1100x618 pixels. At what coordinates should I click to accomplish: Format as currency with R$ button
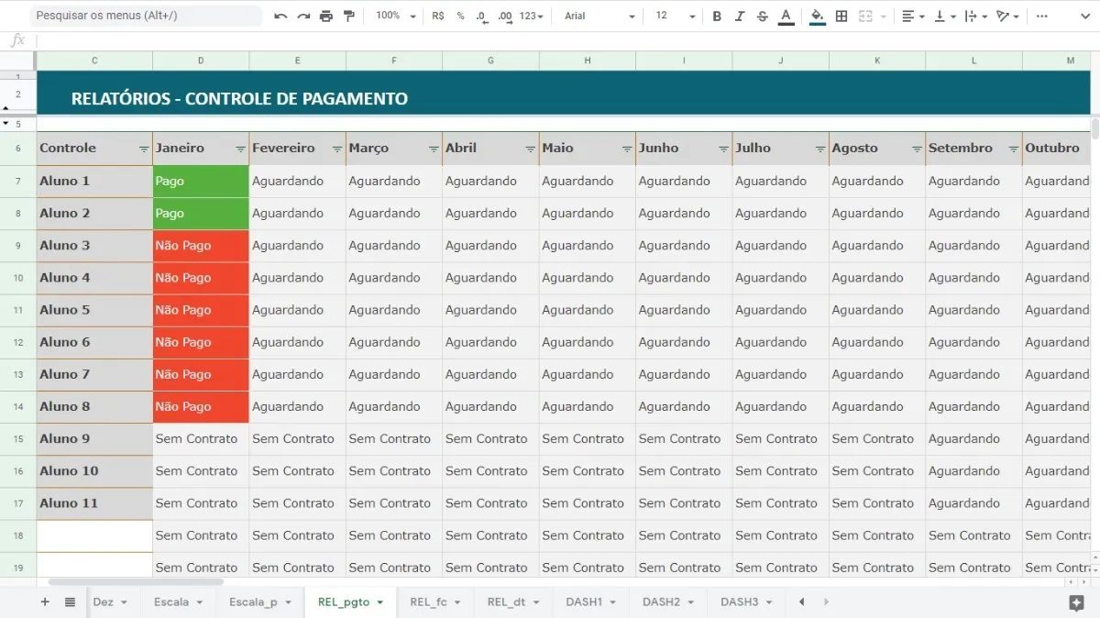437,17
